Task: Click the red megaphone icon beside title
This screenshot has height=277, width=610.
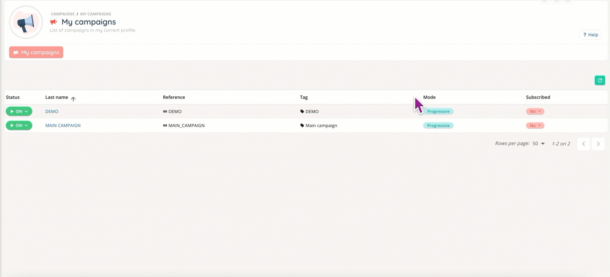Action: click(54, 22)
